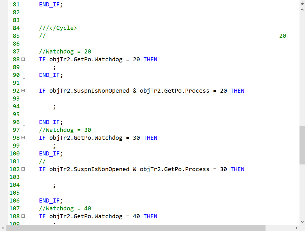Click the horizontal scrollbar left arrow
This screenshot has height=231, width=305.
(3, 228)
